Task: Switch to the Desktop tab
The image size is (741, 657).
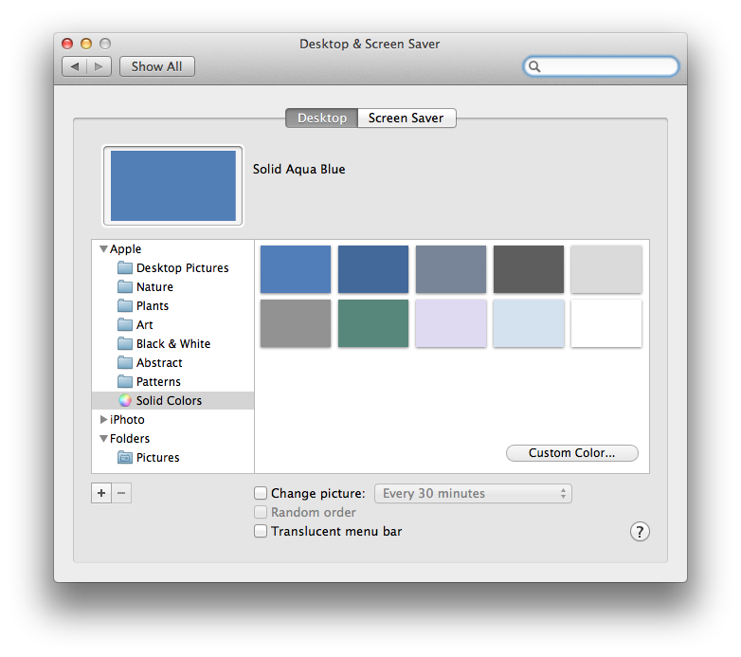Action: click(322, 118)
